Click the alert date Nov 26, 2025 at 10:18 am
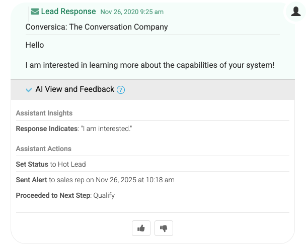The height and width of the screenshot is (251, 307). pos(132,180)
